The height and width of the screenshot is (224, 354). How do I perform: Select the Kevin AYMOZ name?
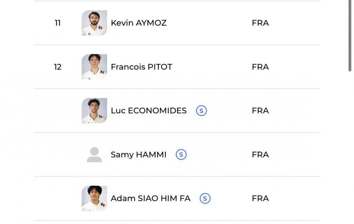(x=139, y=23)
